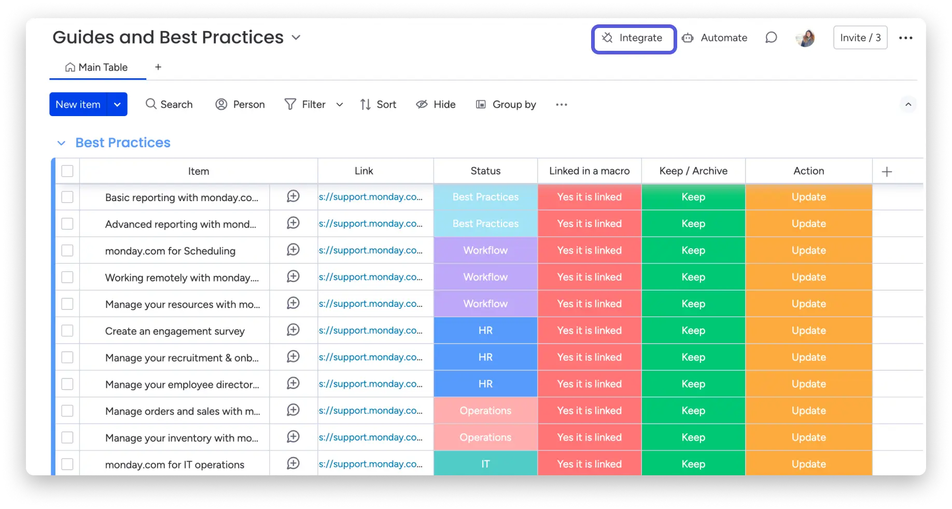Check the Manage your recruitment row checkbox

(67, 357)
